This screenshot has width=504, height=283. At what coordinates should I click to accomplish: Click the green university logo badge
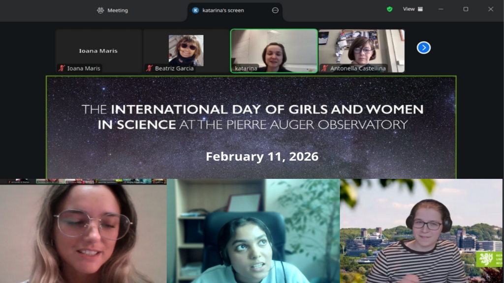coord(489,259)
